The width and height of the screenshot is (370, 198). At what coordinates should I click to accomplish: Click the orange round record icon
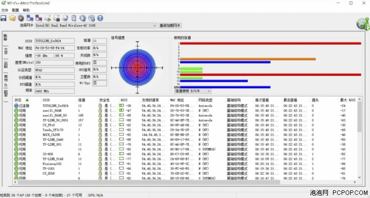(x=21, y=18)
